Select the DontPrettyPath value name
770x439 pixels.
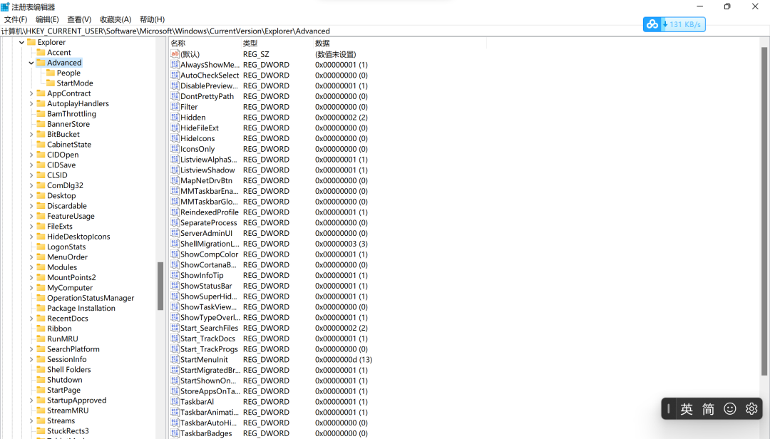pyautogui.click(x=207, y=97)
